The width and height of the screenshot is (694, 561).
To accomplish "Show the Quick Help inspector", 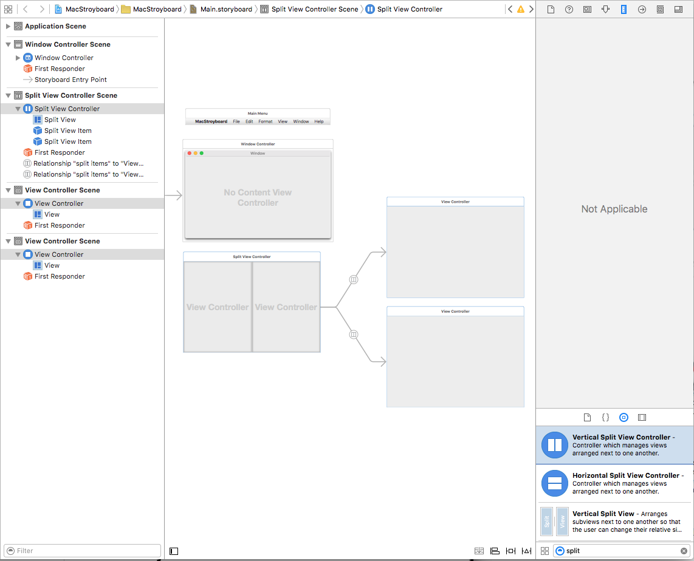I will click(x=569, y=9).
